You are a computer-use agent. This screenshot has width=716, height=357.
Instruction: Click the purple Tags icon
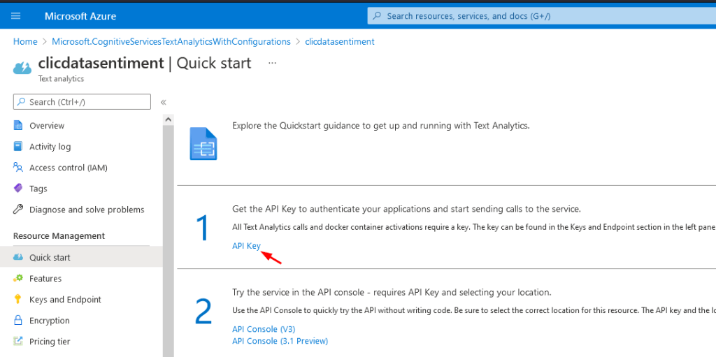[x=17, y=188]
